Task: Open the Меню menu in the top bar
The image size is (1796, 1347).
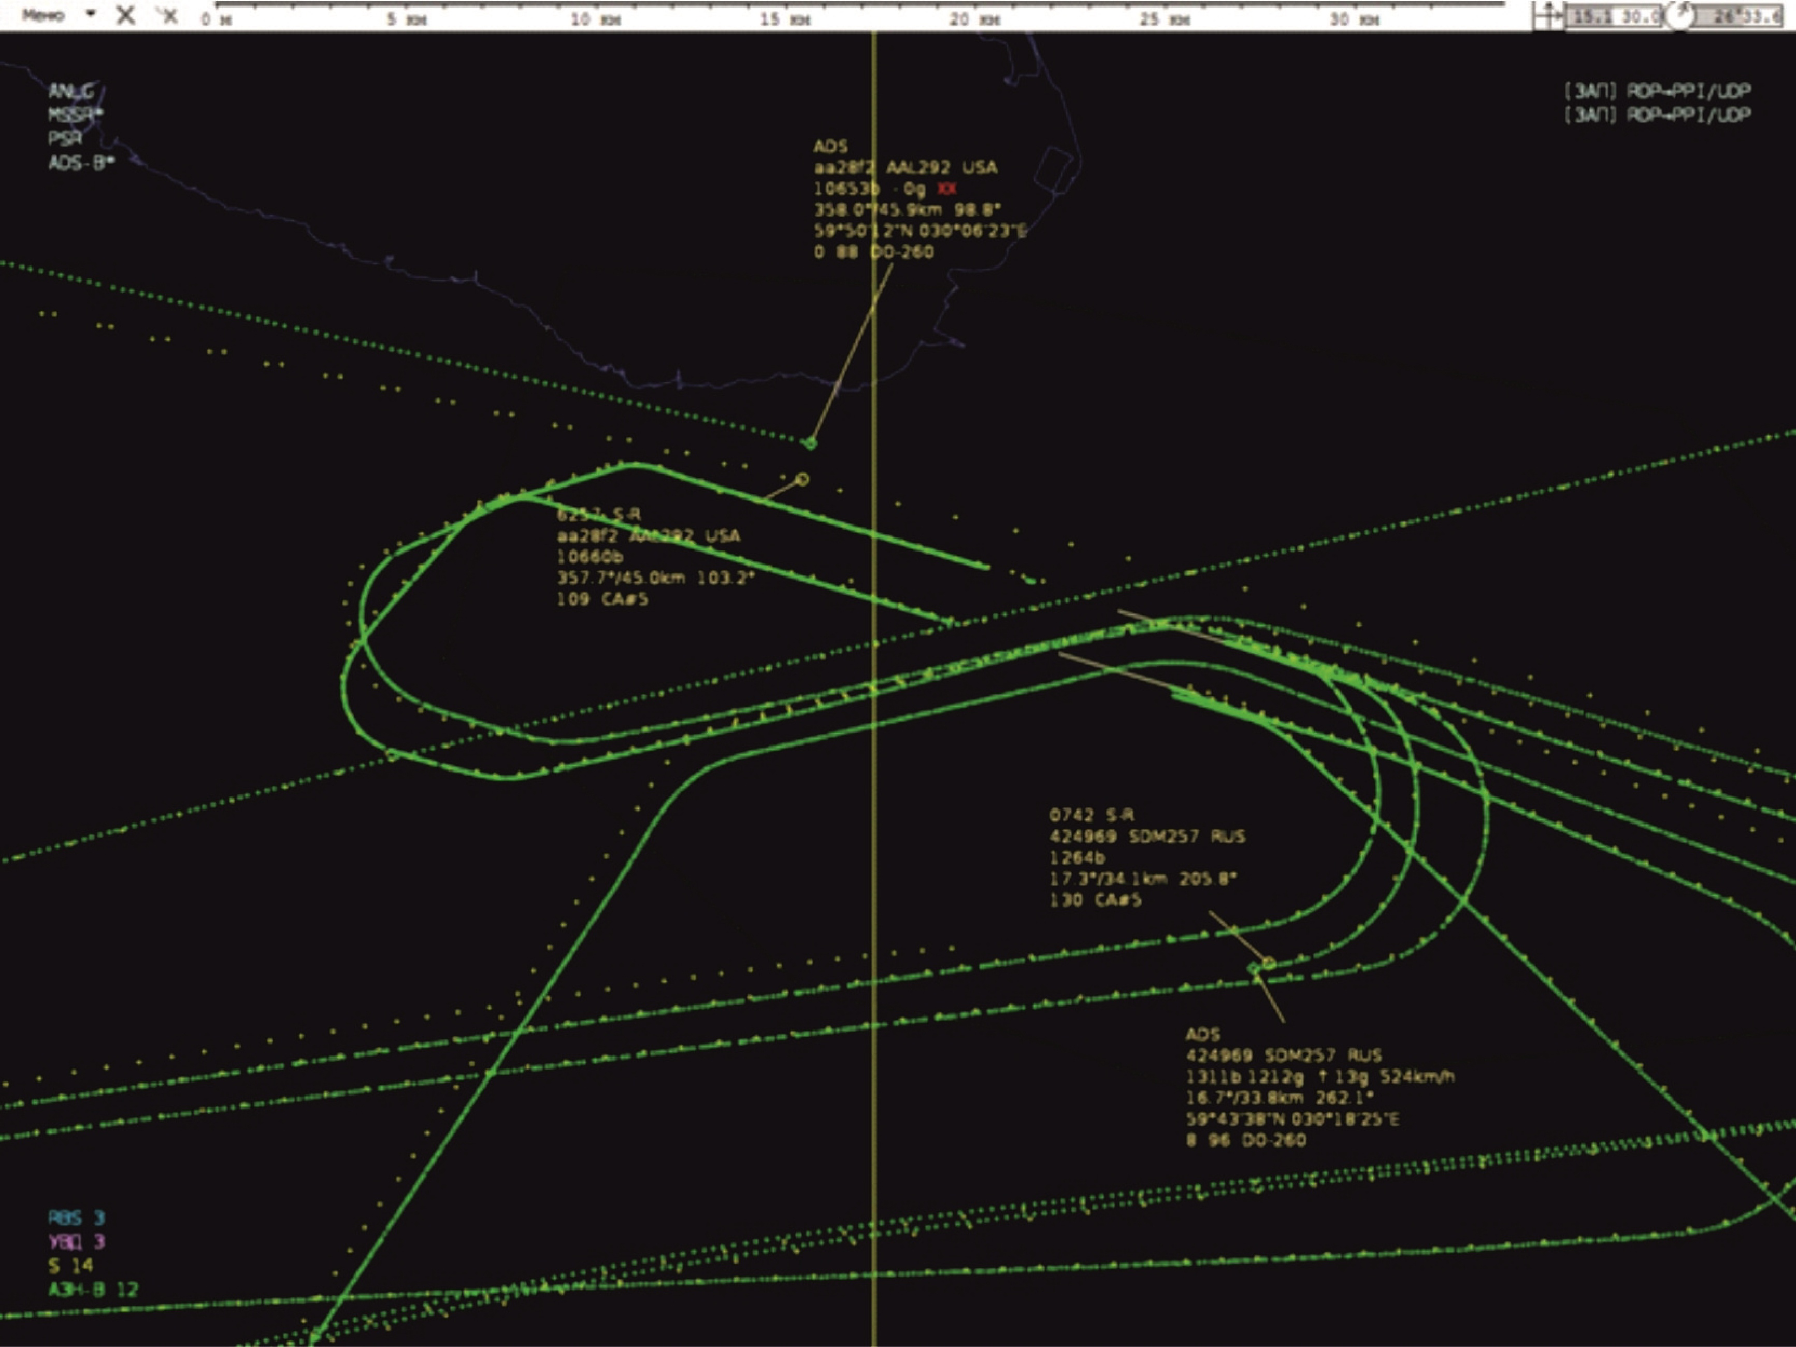Action: point(42,15)
